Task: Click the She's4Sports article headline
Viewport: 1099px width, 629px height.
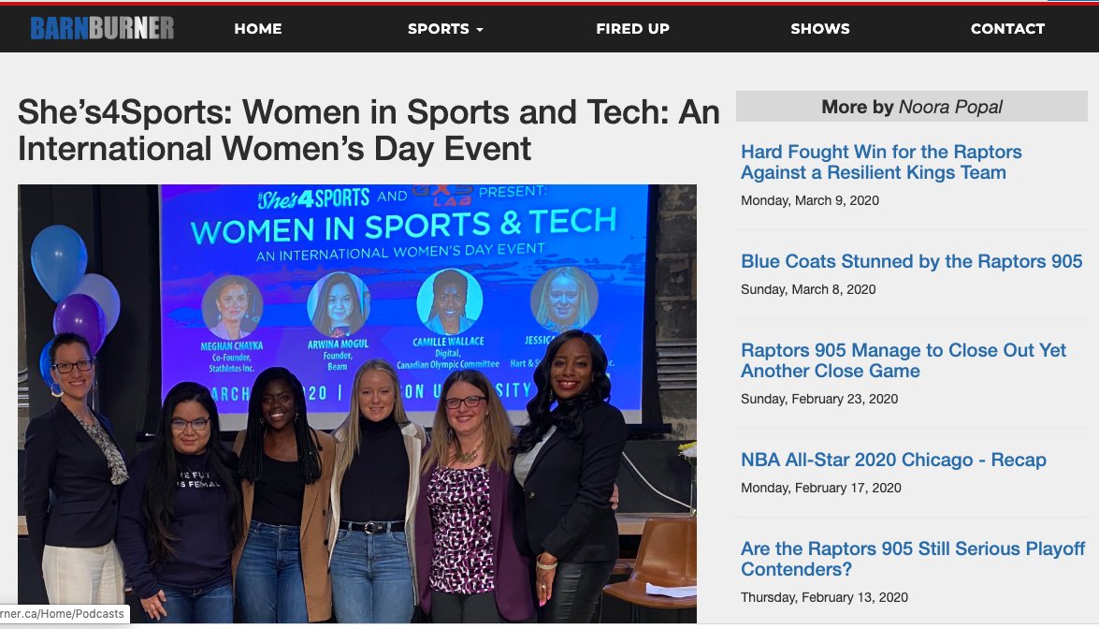Action: 369,130
